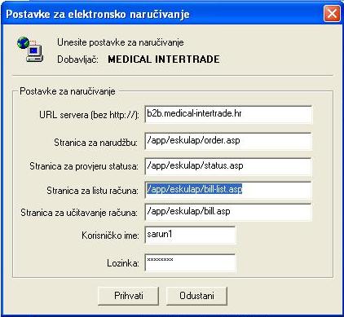Viewport: 344px width, 317px height.
Task: Click the 'Stranica za učitavanje računa:' label
Action: pyautogui.click(x=79, y=213)
